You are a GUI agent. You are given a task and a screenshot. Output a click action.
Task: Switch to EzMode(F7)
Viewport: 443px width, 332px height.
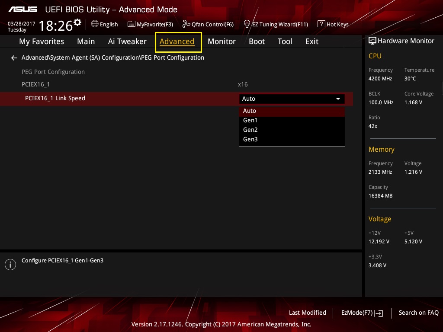(362, 313)
